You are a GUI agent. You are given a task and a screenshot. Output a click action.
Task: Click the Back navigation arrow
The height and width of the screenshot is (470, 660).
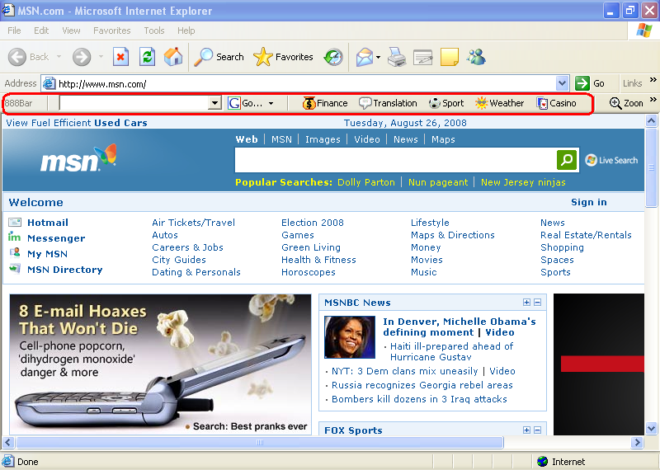coord(17,57)
